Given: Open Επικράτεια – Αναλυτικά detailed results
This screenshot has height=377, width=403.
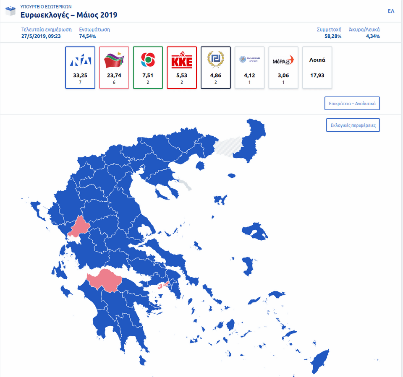Looking at the screenshot, I should coord(352,104).
